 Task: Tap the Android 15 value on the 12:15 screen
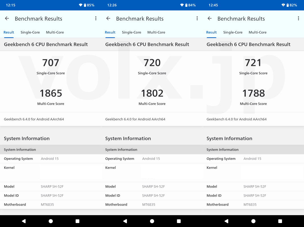pos(50,159)
